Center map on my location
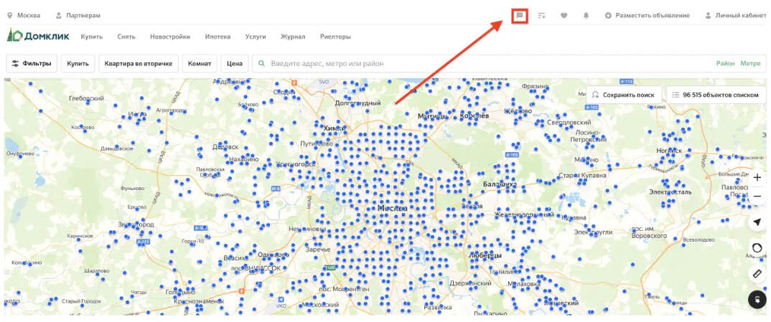 [x=757, y=222]
